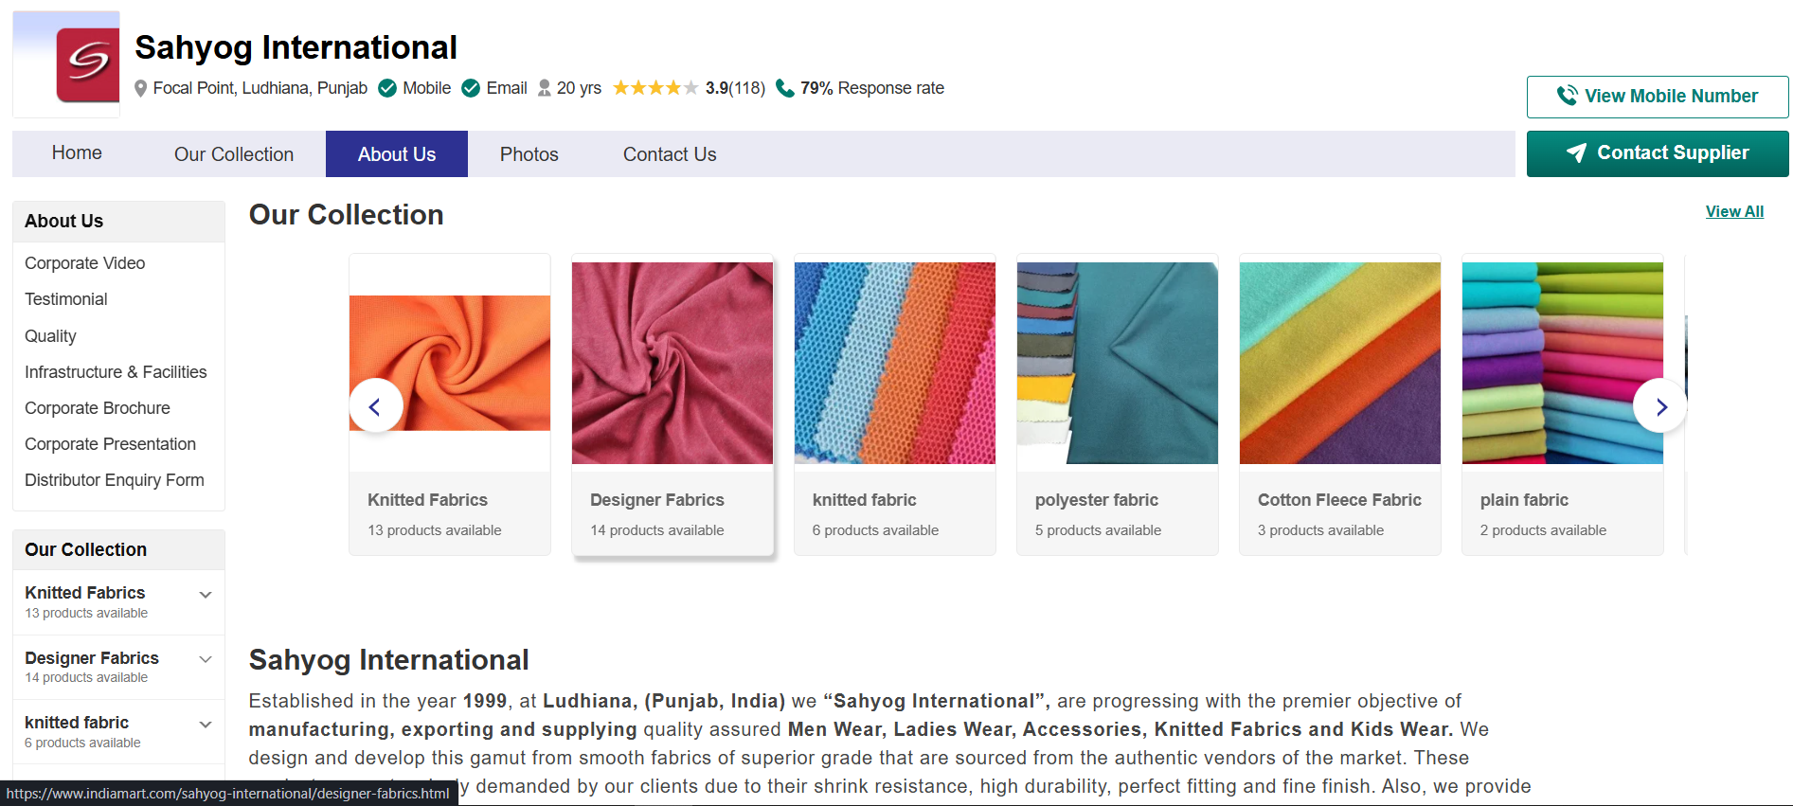
Task: Click Focal Point, Ludhiana, Punjab address
Action: (260, 88)
